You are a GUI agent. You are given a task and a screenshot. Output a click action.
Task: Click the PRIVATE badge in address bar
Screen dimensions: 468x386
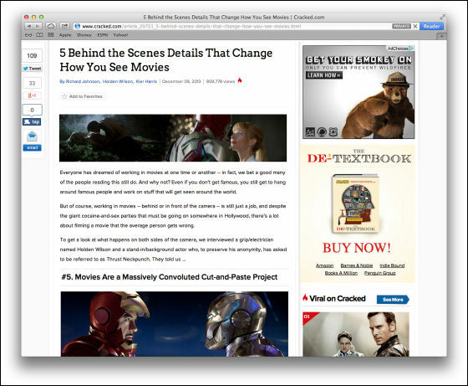point(401,26)
